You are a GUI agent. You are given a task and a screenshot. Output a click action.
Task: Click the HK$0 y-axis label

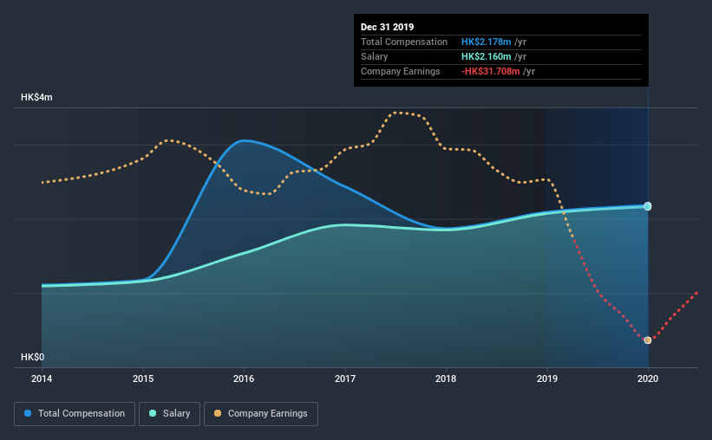pyautogui.click(x=33, y=358)
